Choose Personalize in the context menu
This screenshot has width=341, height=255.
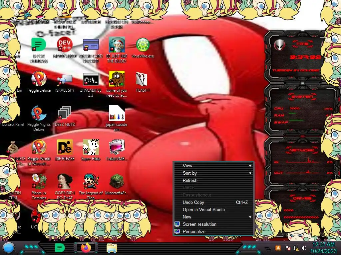coord(213,231)
